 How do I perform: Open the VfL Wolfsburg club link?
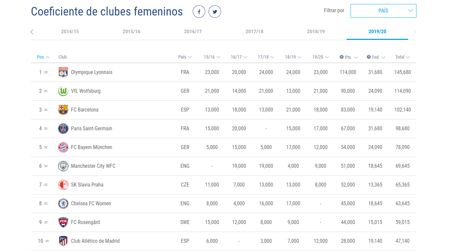(86, 91)
